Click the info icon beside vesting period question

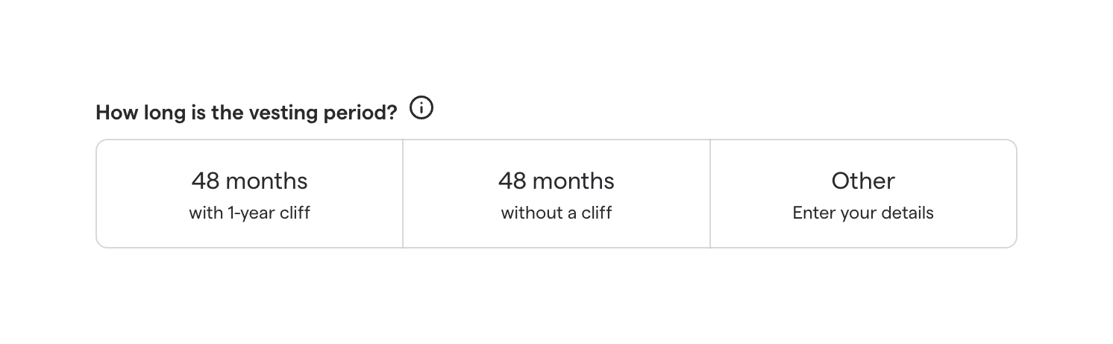click(421, 109)
